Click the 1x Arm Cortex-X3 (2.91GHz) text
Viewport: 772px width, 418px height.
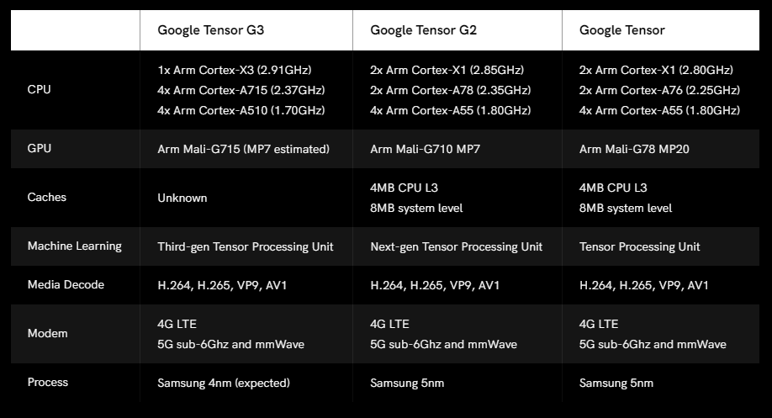228,70
